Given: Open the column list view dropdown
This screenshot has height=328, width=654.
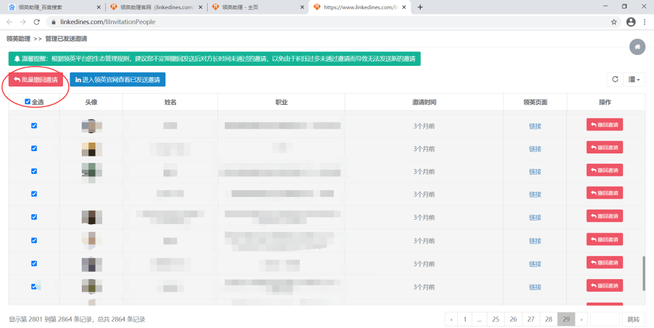Looking at the screenshot, I should (x=635, y=79).
